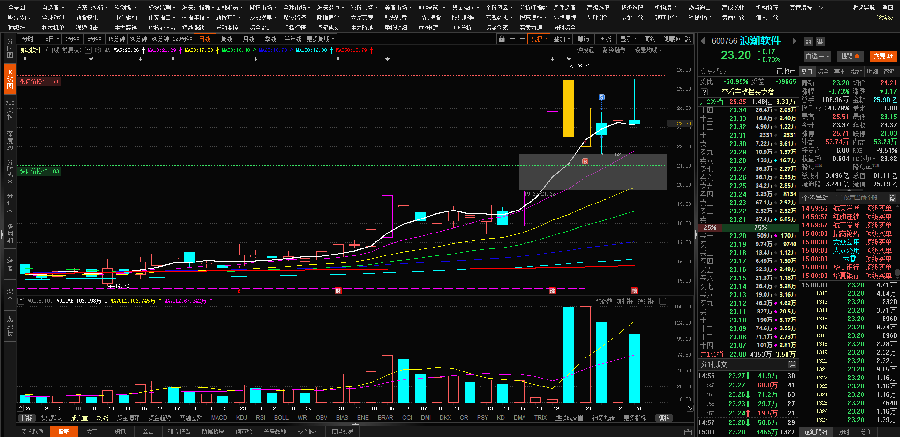Click the 财 financial event marker
Screen dimensions: 900x437
[x=338, y=291]
